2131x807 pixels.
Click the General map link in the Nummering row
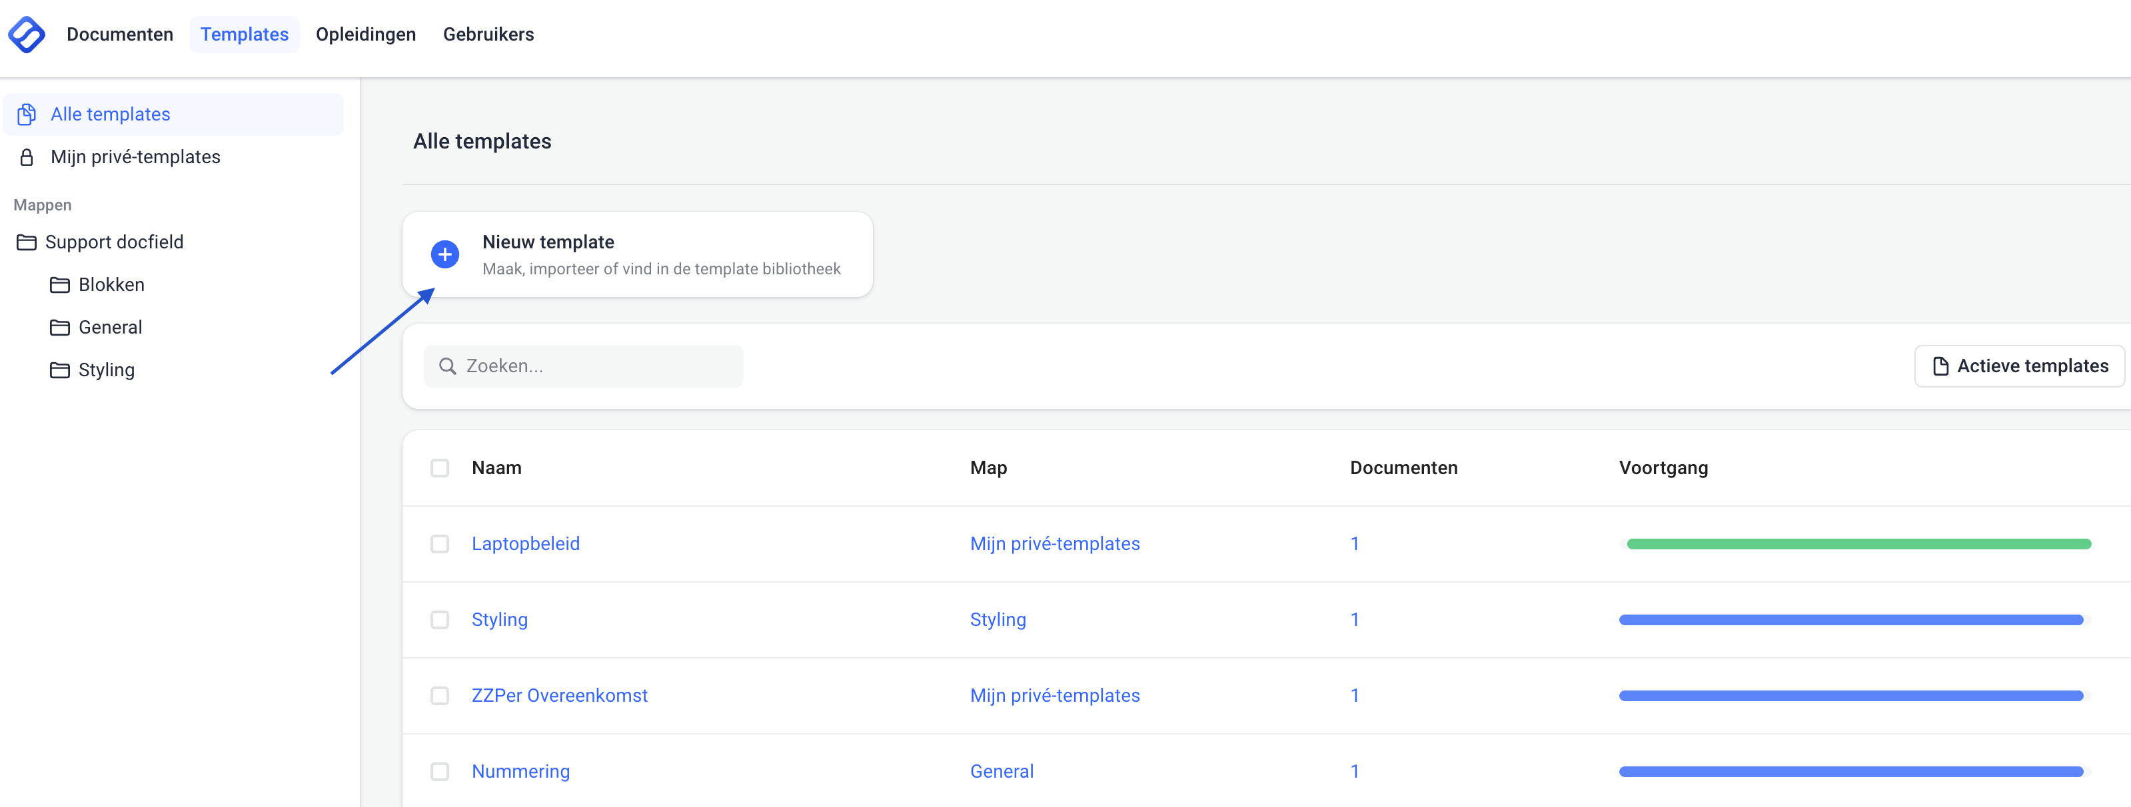click(1002, 772)
